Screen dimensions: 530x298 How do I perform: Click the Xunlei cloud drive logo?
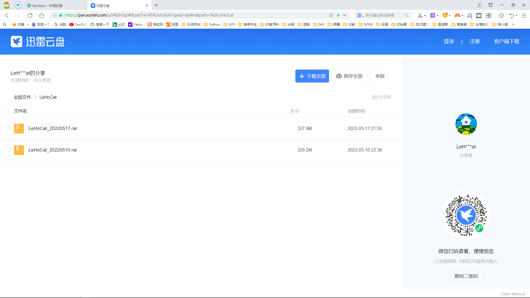38,42
